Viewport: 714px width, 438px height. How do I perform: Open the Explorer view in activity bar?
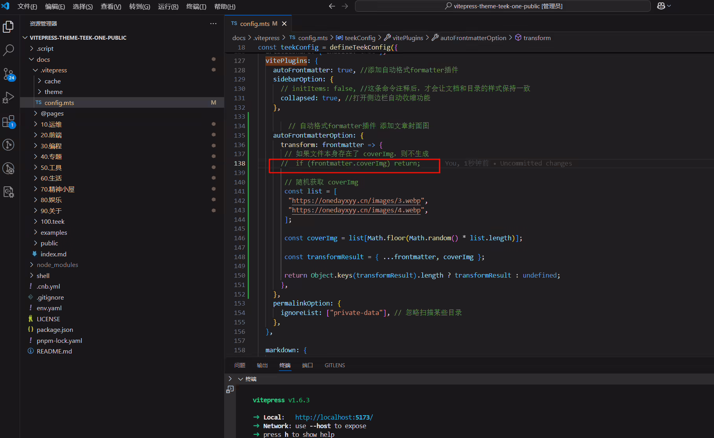tap(8, 27)
